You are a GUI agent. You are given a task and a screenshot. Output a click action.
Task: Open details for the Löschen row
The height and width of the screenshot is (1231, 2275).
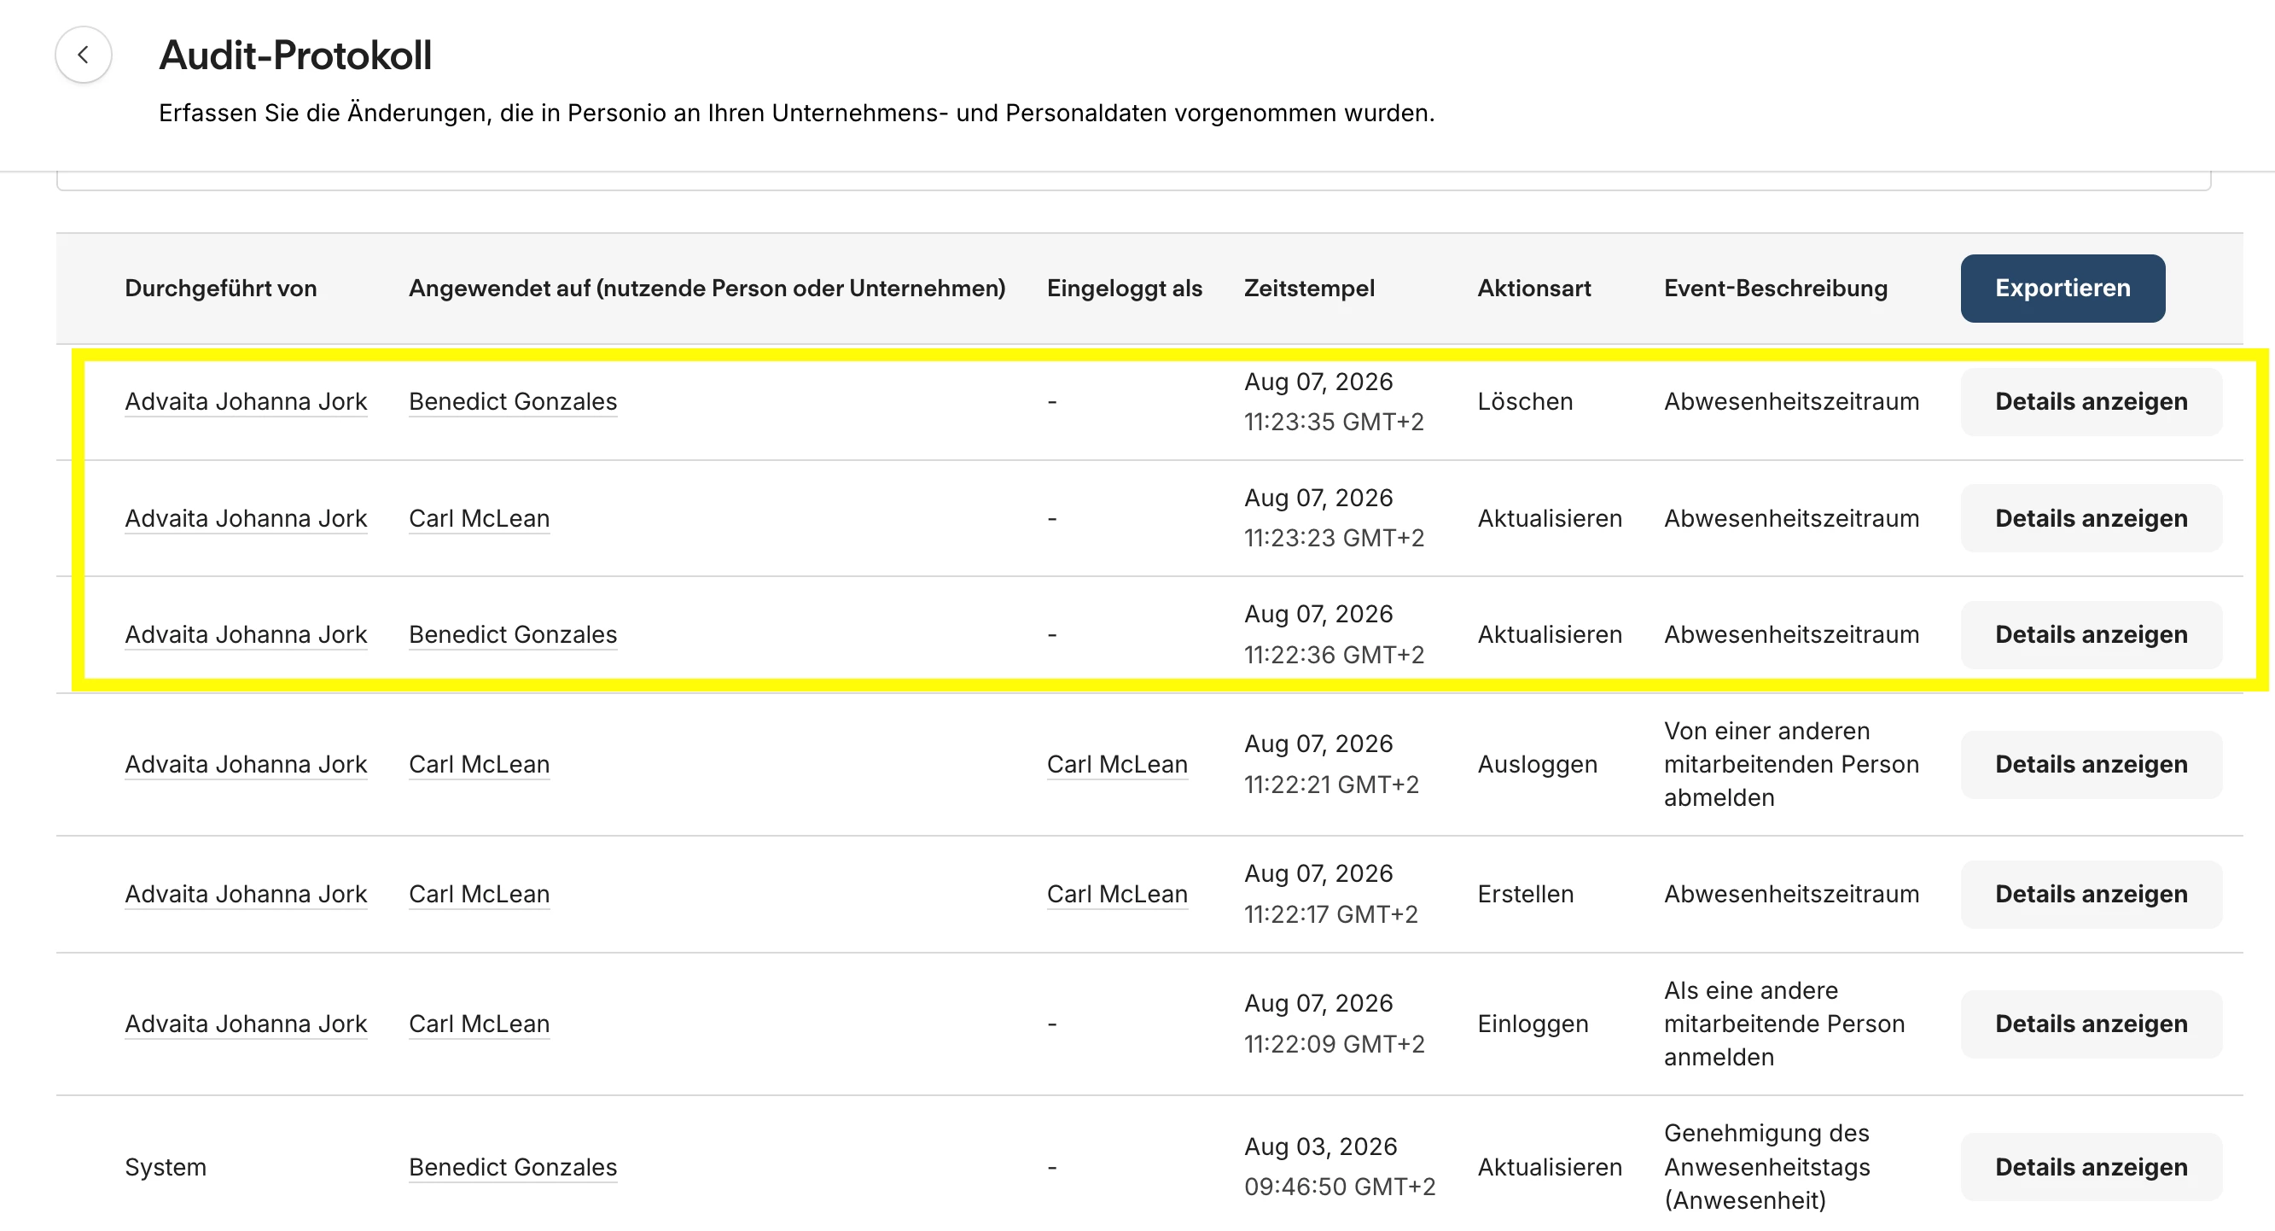(x=2091, y=402)
